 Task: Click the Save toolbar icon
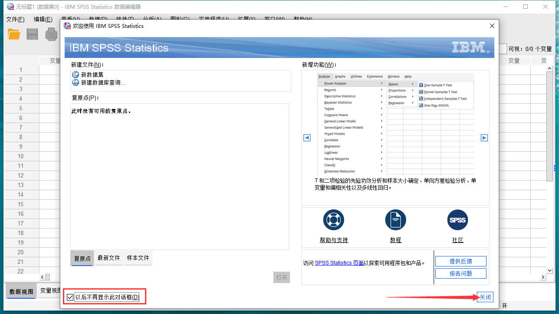click(x=32, y=34)
